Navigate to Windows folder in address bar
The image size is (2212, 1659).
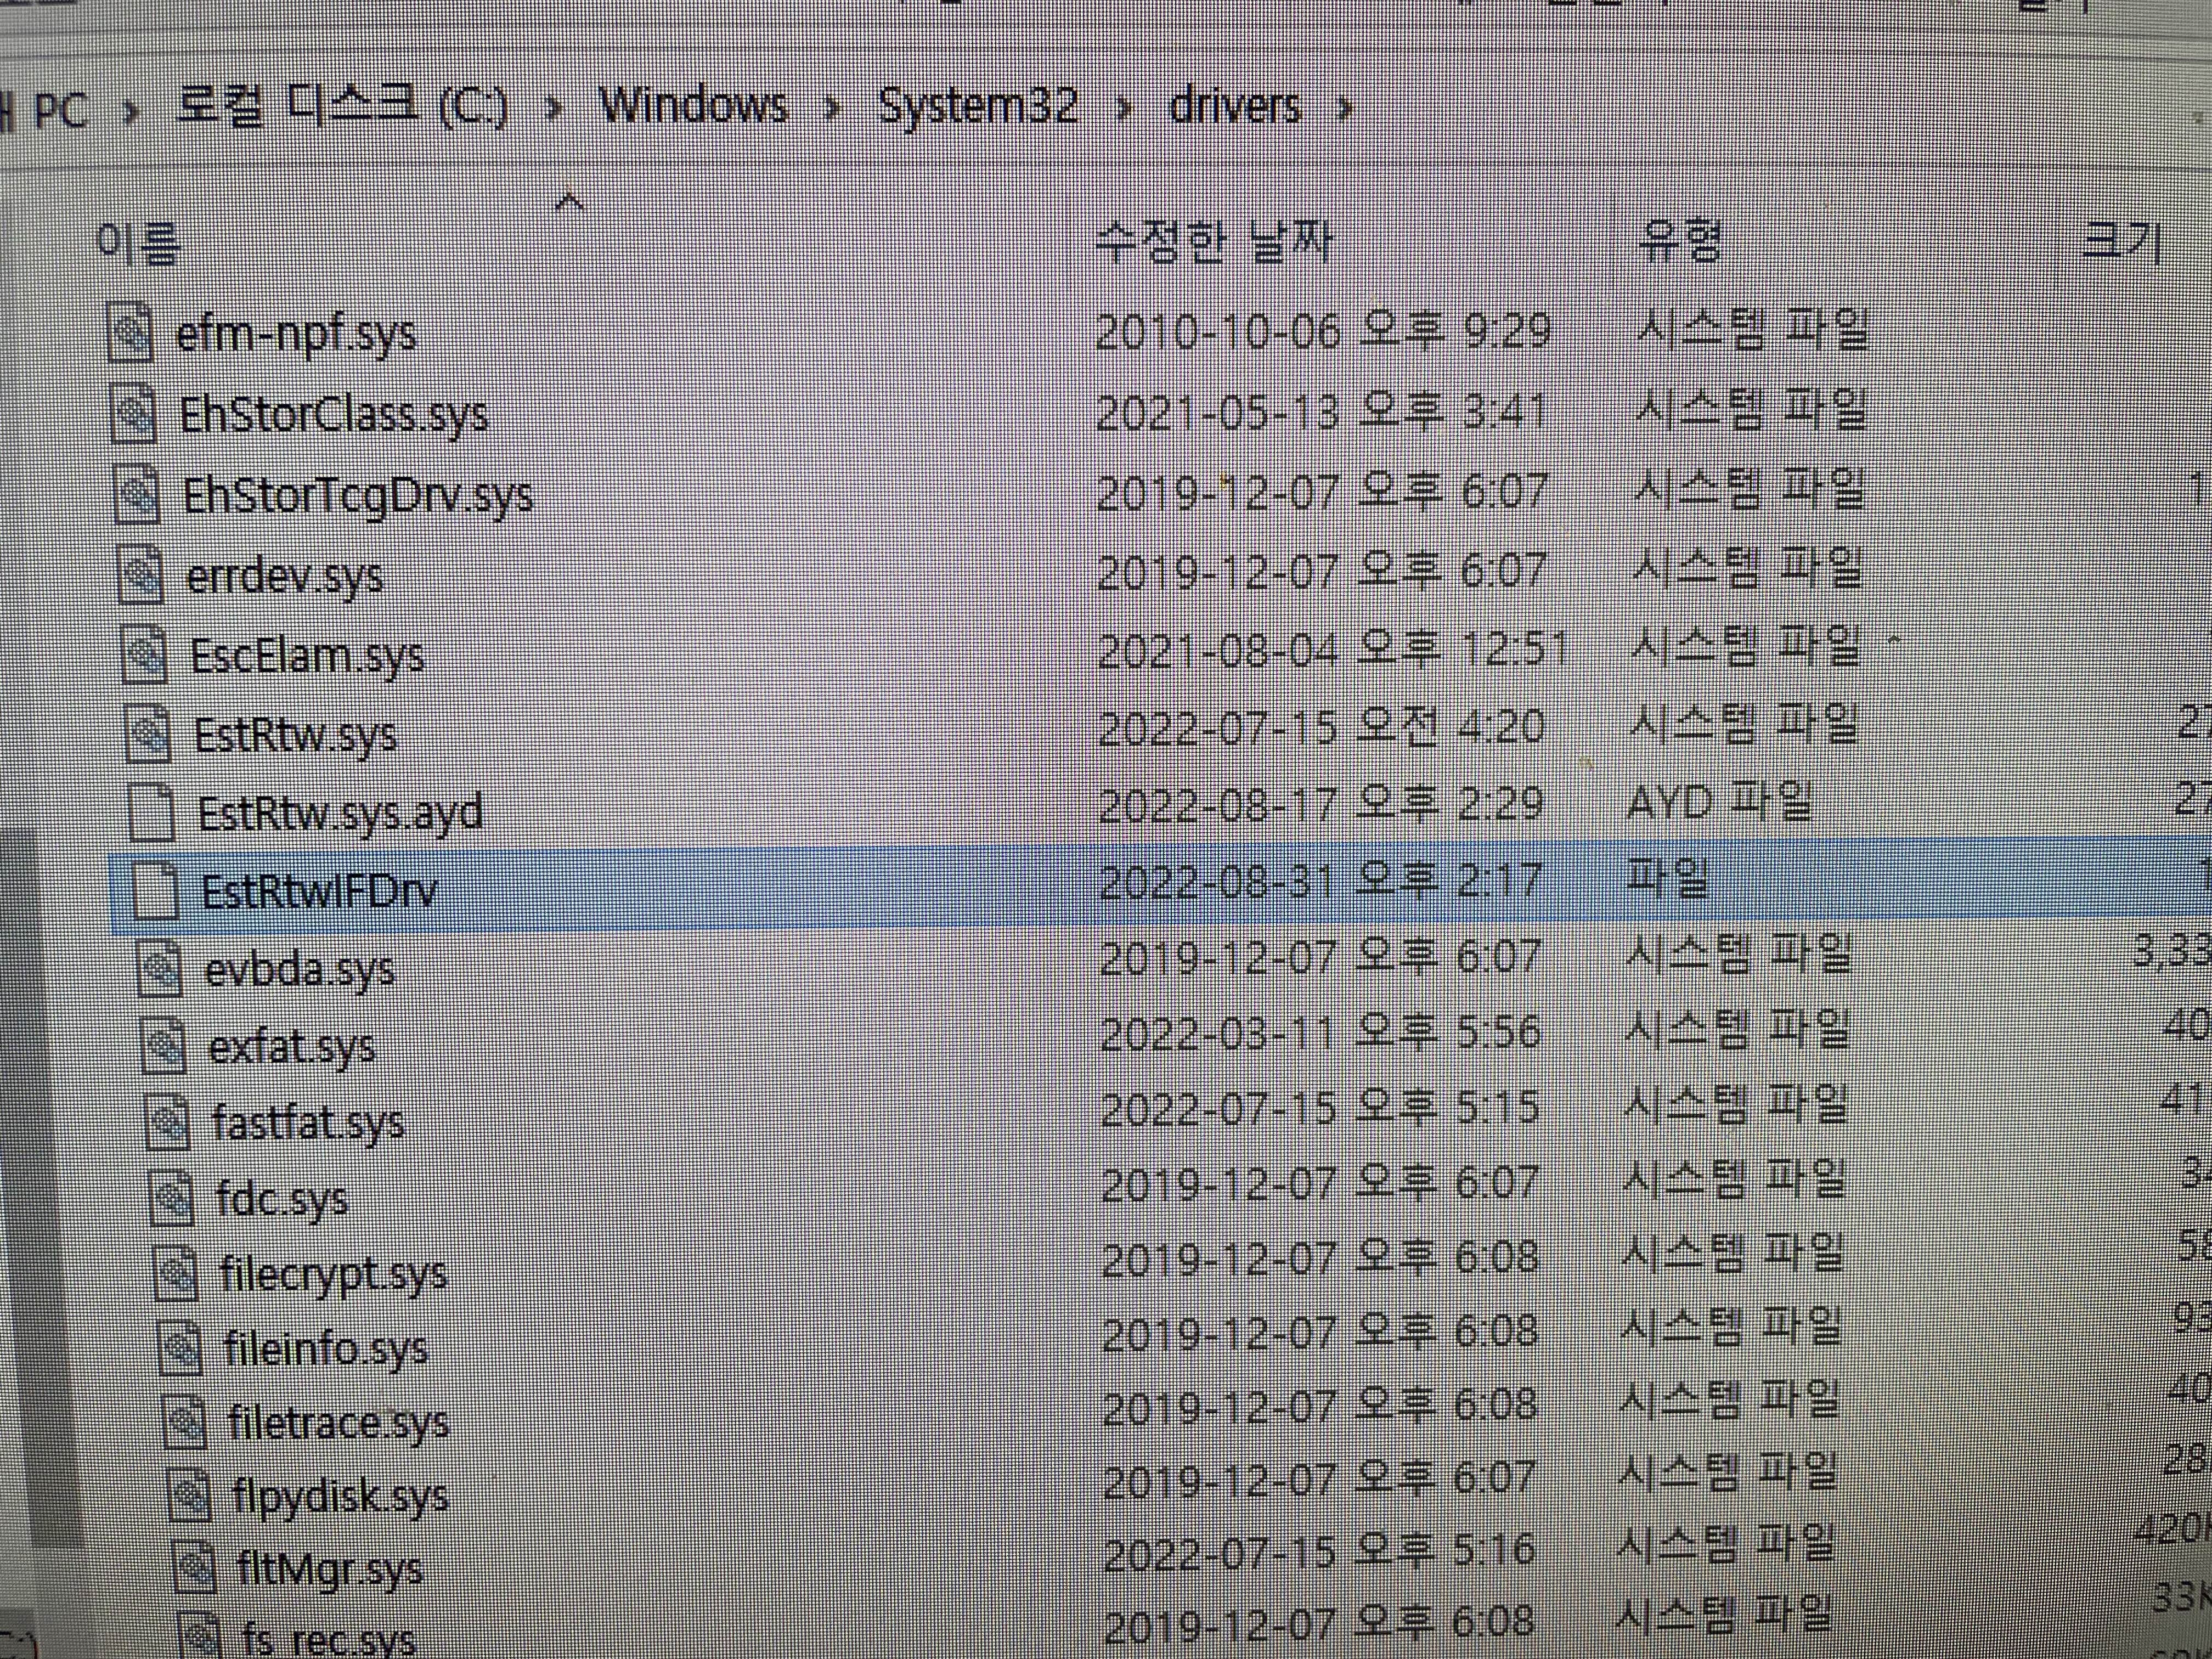[x=693, y=106]
